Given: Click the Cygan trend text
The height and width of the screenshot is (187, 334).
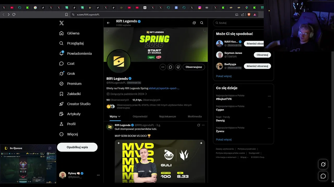Looking at the screenshot, I should (x=220, y=110).
